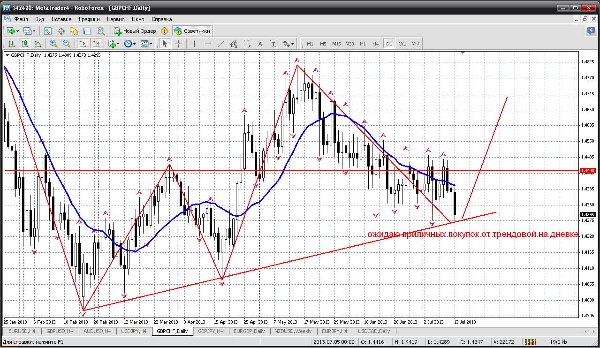
Task: Zoom out of the chart
Action: (67, 44)
